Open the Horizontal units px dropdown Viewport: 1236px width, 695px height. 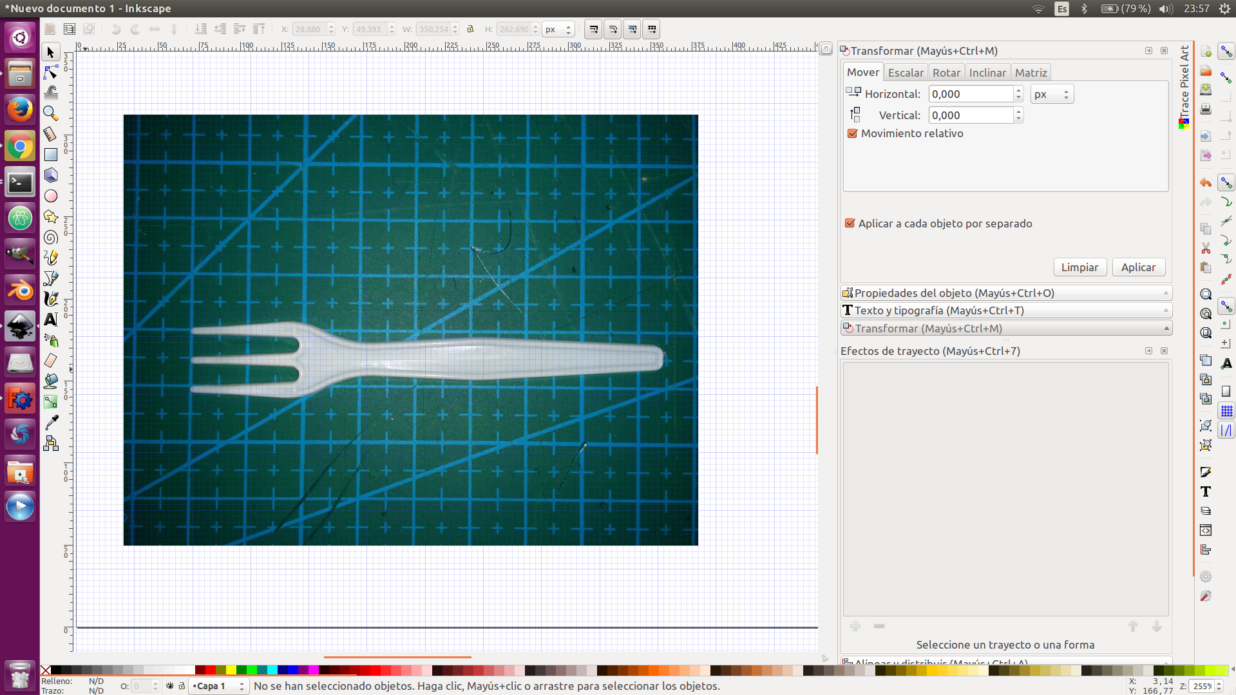[1051, 94]
